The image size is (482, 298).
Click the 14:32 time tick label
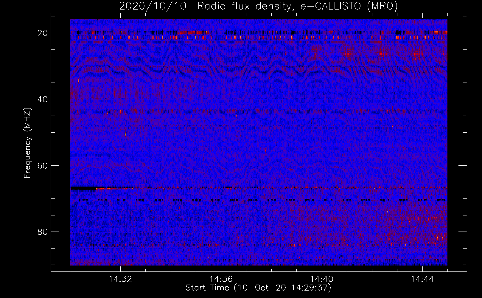click(x=120, y=279)
